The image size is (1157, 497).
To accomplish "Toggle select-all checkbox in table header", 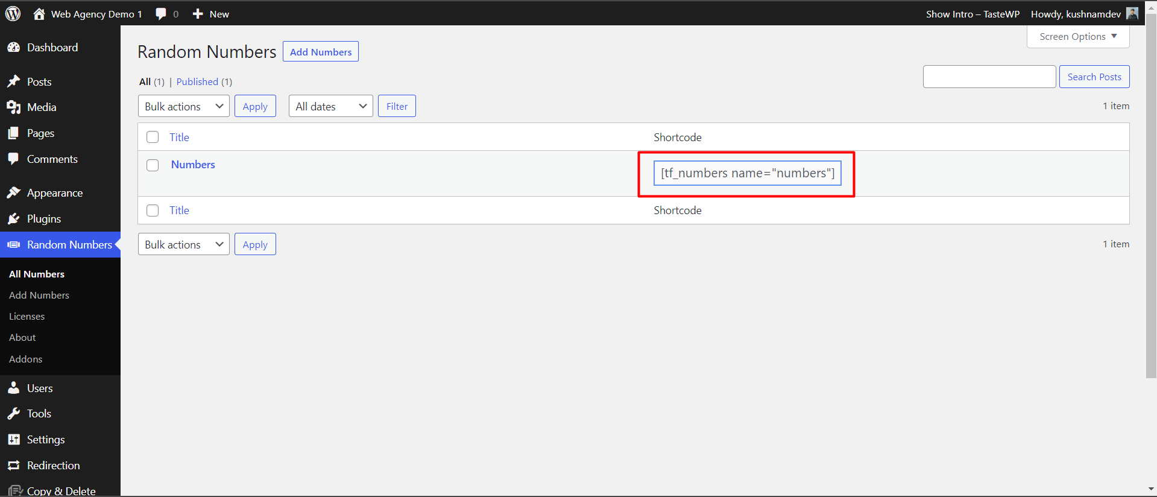I will point(153,137).
